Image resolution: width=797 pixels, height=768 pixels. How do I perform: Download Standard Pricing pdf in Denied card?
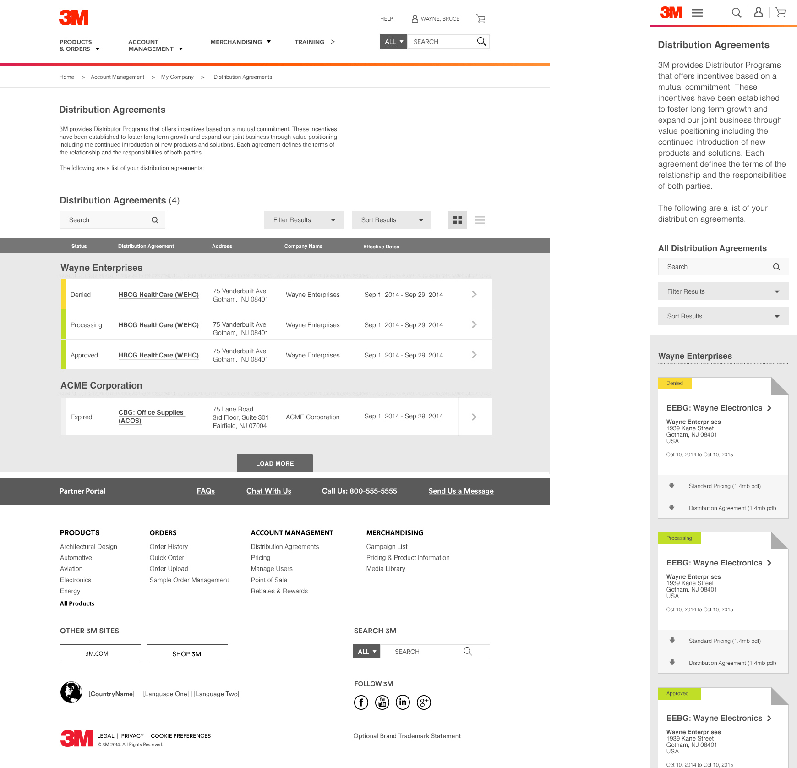[x=671, y=486]
